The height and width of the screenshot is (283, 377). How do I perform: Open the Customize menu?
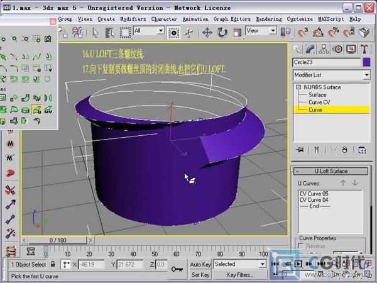pos(300,19)
